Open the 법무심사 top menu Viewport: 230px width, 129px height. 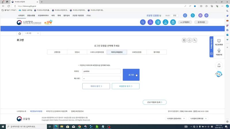(66, 15)
